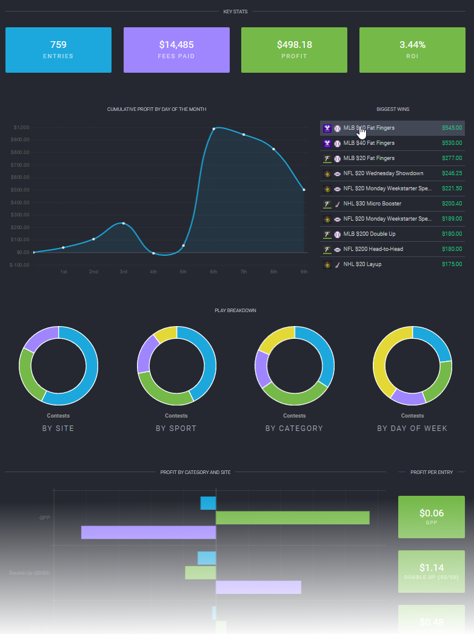Open the $1.14 Double Up profit card
Screen dimensions: 474x634
[432, 572]
